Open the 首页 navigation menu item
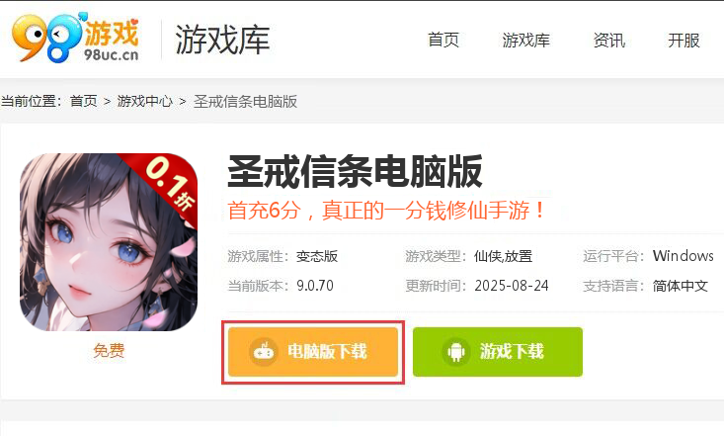The width and height of the screenshot is (724, 436). [x=443, y=41]
